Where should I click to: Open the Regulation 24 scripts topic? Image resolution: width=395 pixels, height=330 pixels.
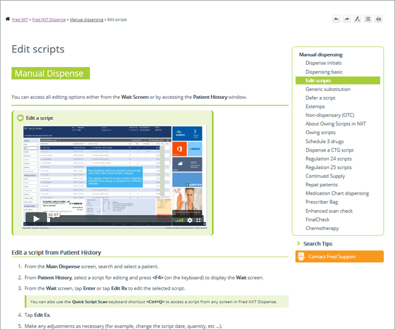tap(328, 159)
